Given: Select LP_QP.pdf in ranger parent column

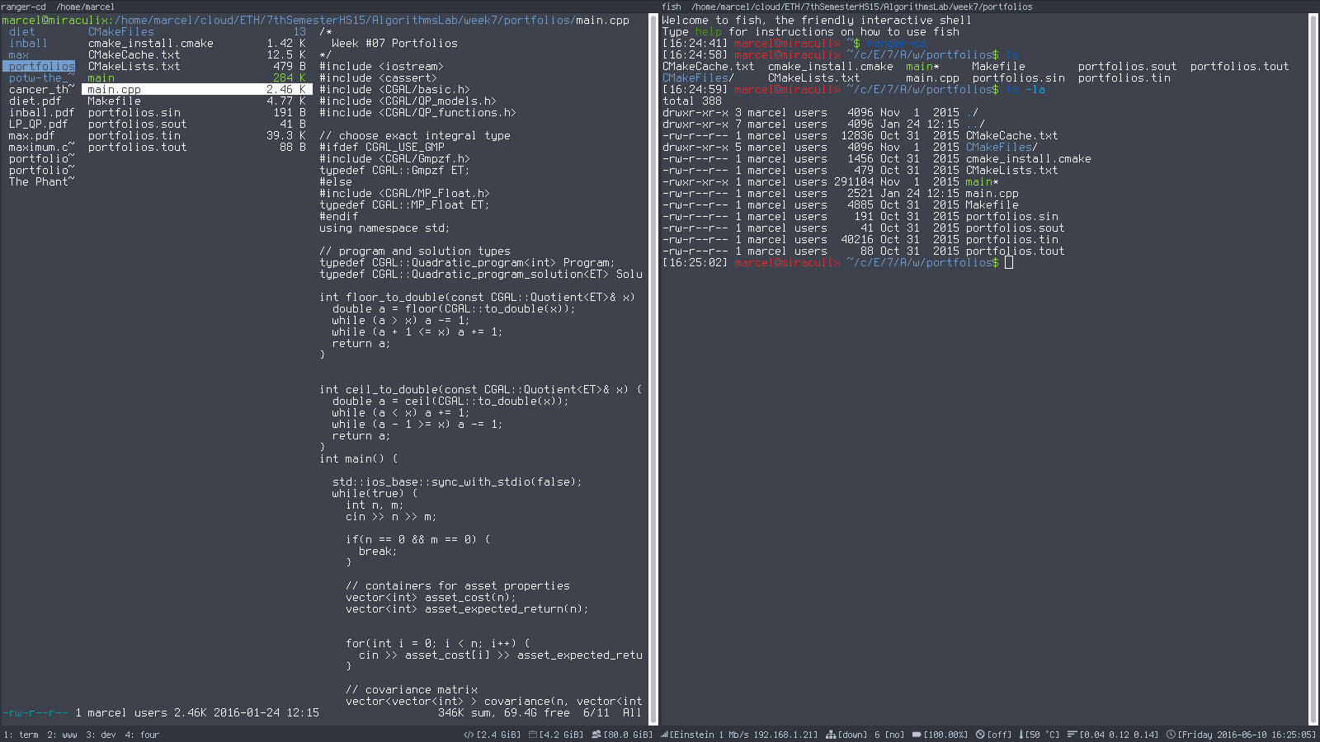Looking at the screenshot, I should (x=39, y=124).
